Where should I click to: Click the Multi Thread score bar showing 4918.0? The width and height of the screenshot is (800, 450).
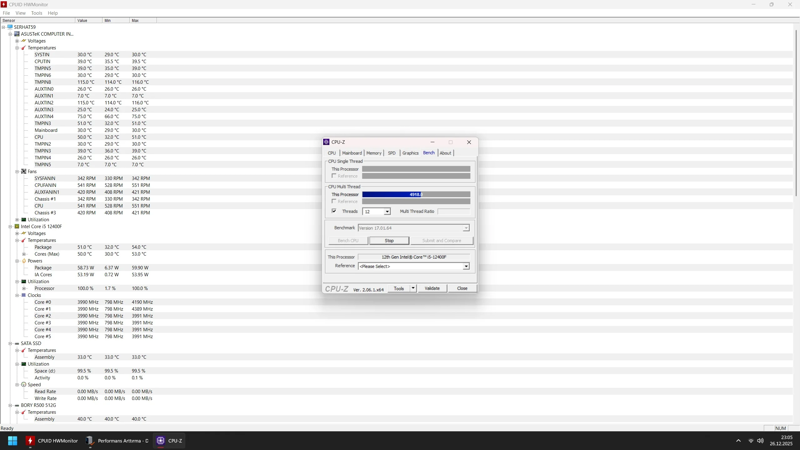point(416,194)
